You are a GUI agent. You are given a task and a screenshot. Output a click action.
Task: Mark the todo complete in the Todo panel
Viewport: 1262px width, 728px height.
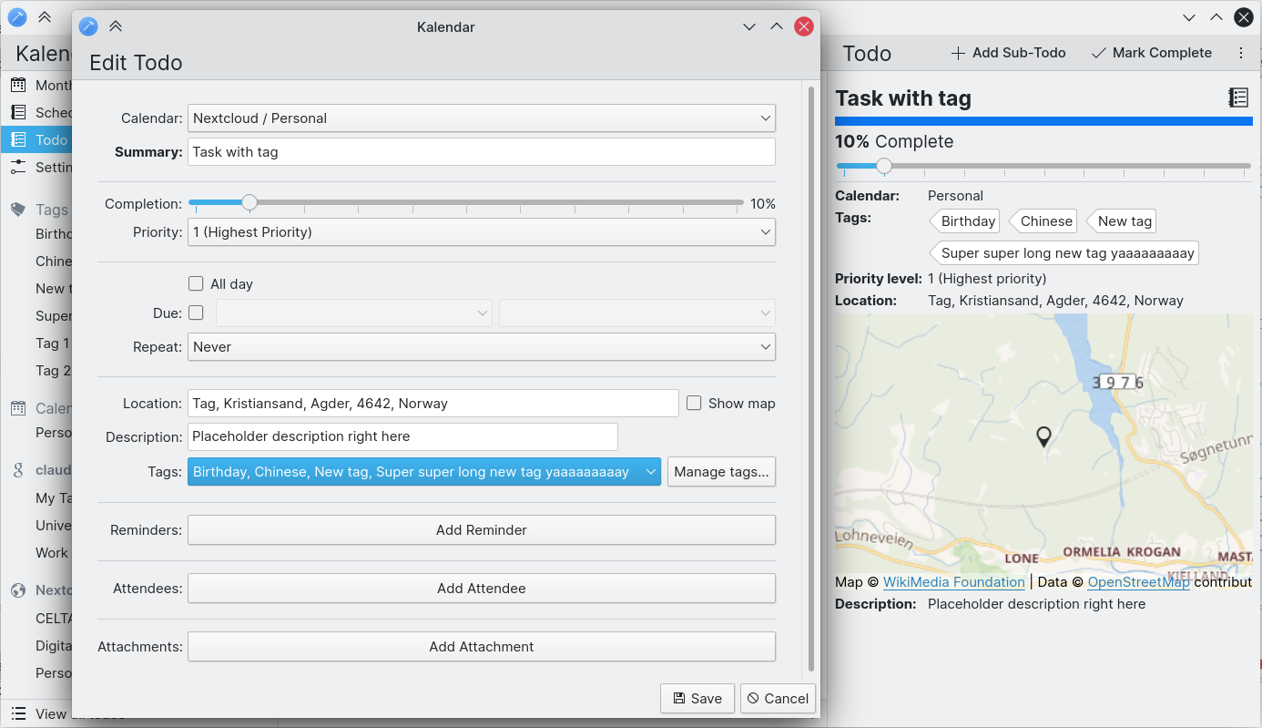[1152, 53]
